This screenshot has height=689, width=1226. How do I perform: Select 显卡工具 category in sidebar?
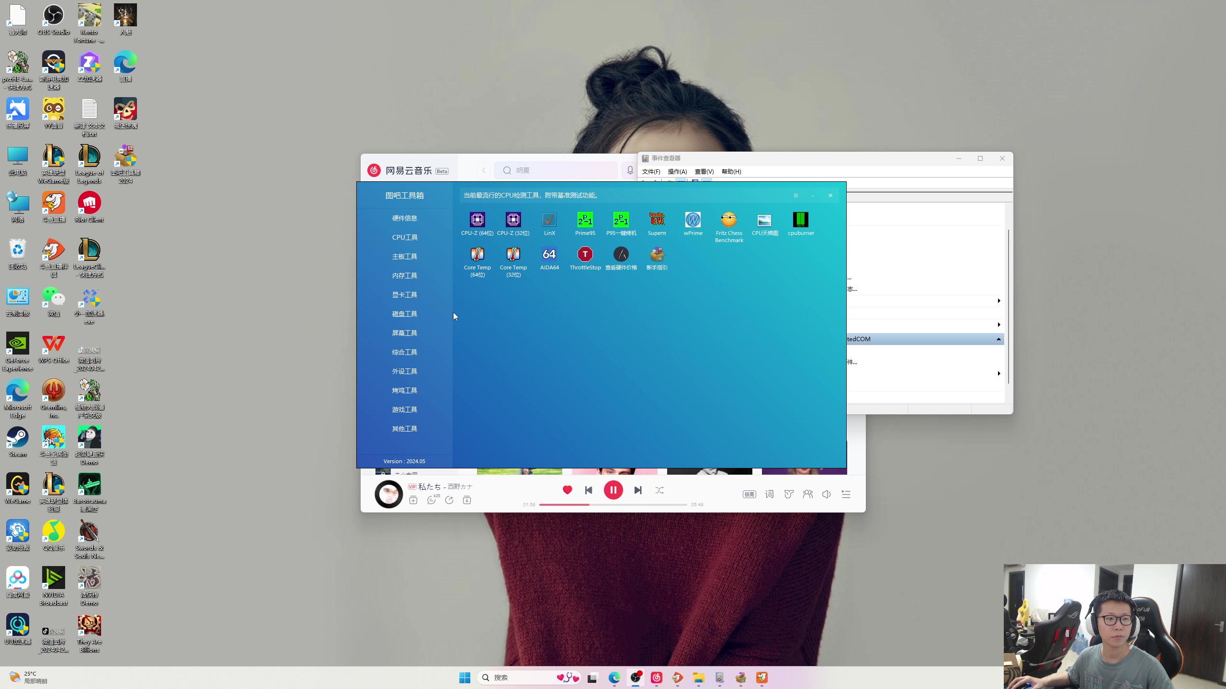coord(404,295)
